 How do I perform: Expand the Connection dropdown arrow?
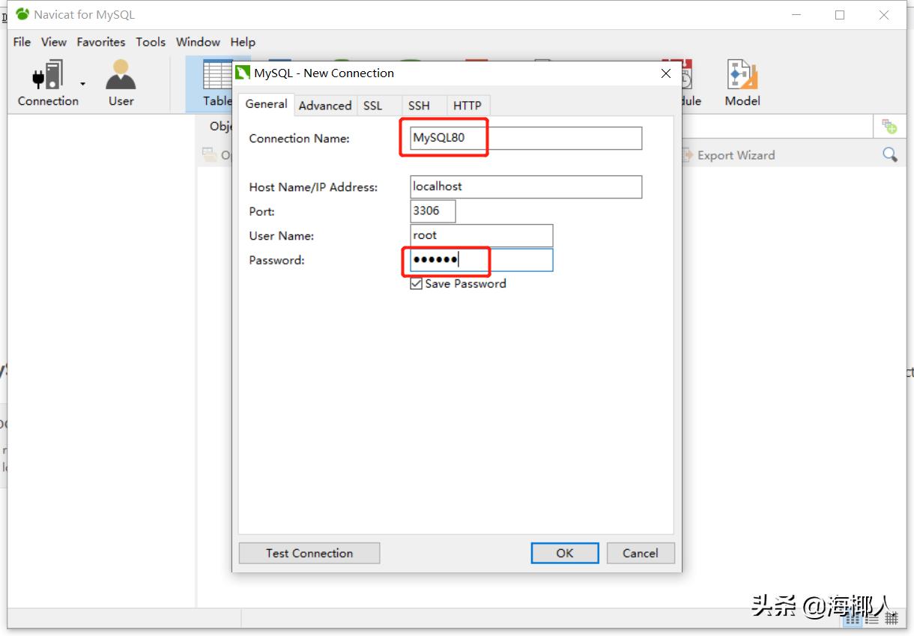(83, 84)
